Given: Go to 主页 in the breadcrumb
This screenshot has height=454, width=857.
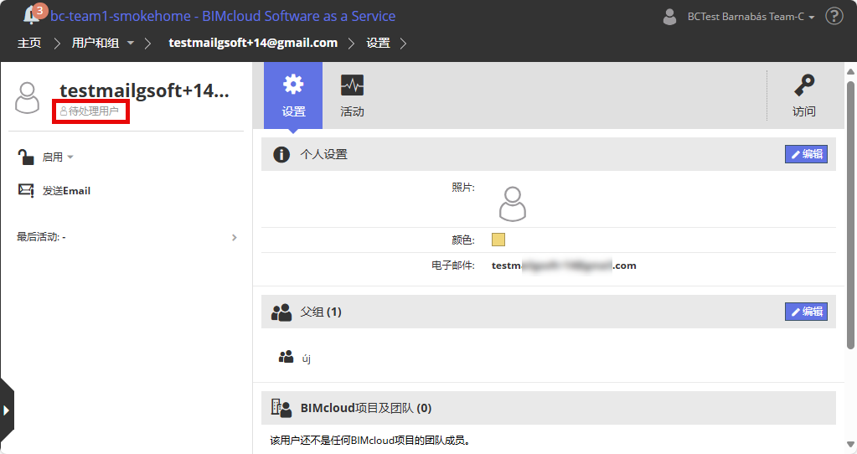Looking at the screenshot, I should tap(29, 44).
